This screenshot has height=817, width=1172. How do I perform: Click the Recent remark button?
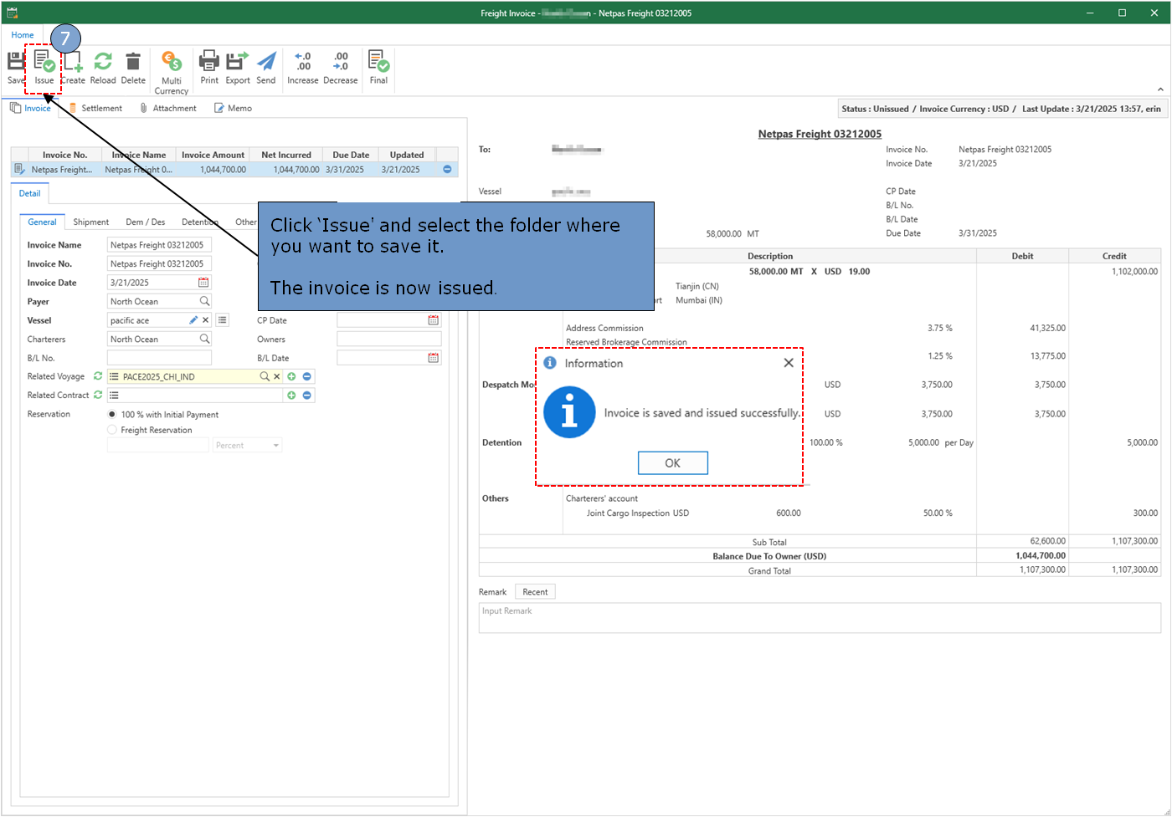pyautogui.click(x=535, y=592)
